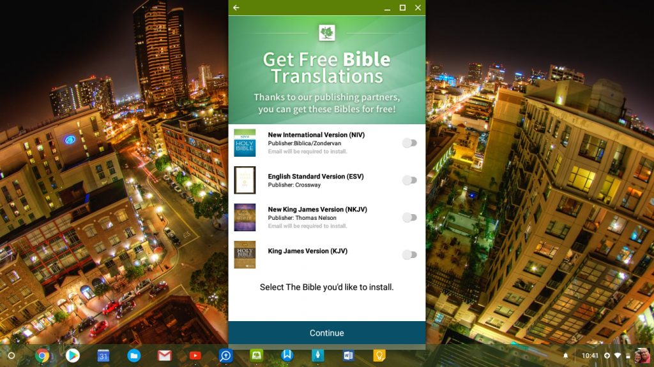Open the blue bookmark ribbon app icon
The width and height of the screenshot is (654, 367).
[x=287, y=356]
